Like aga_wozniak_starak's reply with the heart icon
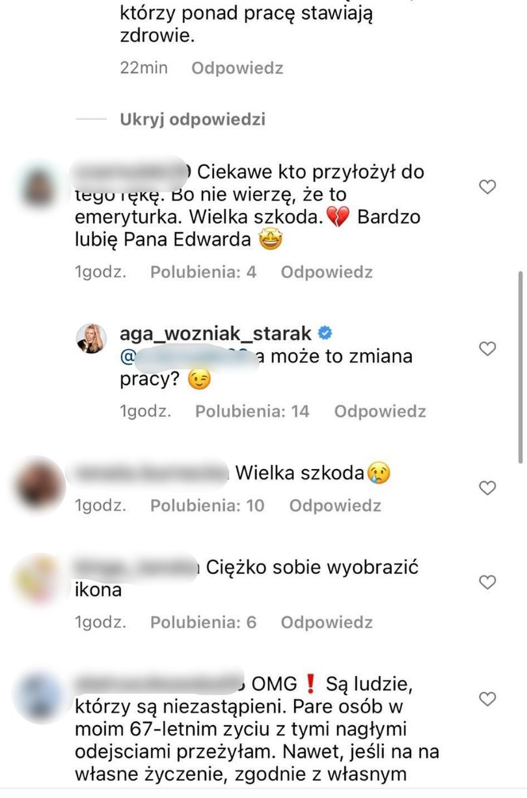The height and width of the screenshot is (798, 527). point(487,349)
